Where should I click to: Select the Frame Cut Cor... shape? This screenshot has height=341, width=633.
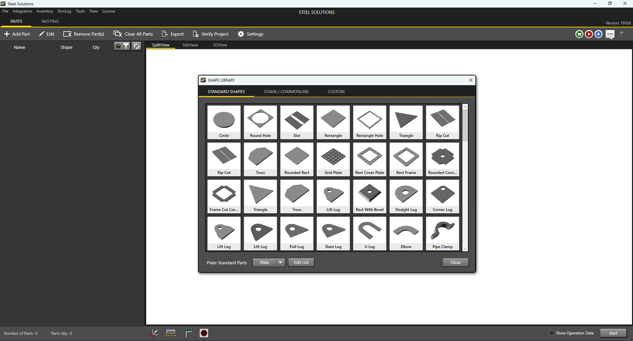(224, 196)
